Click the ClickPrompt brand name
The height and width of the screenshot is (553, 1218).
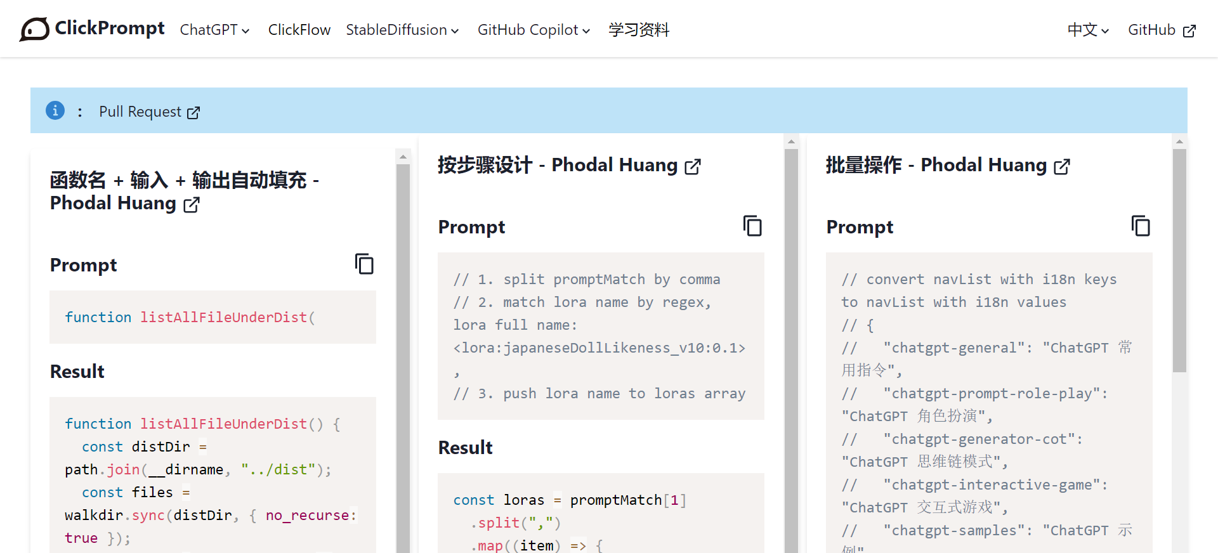click(x=110, y=28)
